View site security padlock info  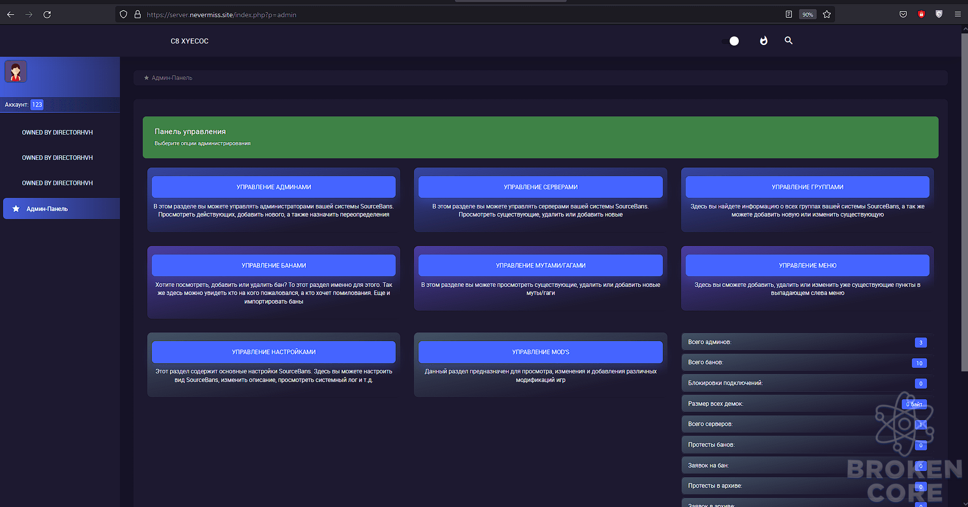coord(138,15)
